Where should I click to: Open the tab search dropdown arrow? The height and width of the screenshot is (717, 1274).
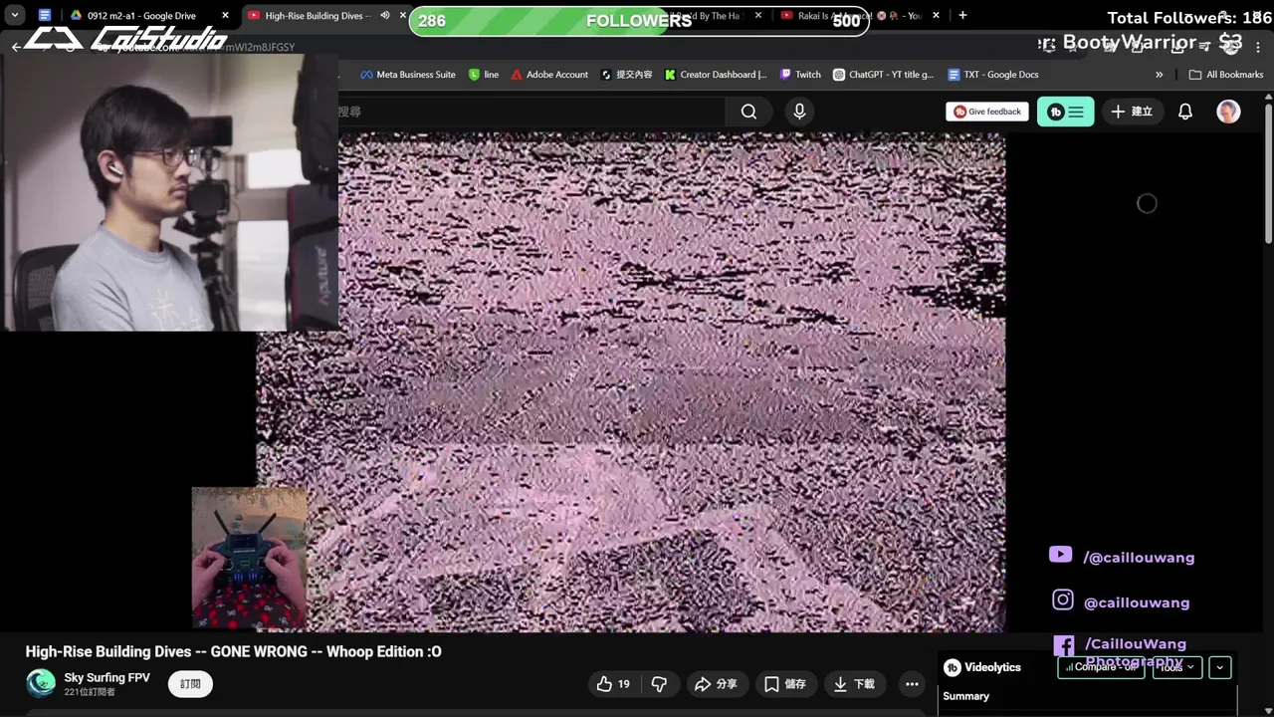tap(15, 16)
